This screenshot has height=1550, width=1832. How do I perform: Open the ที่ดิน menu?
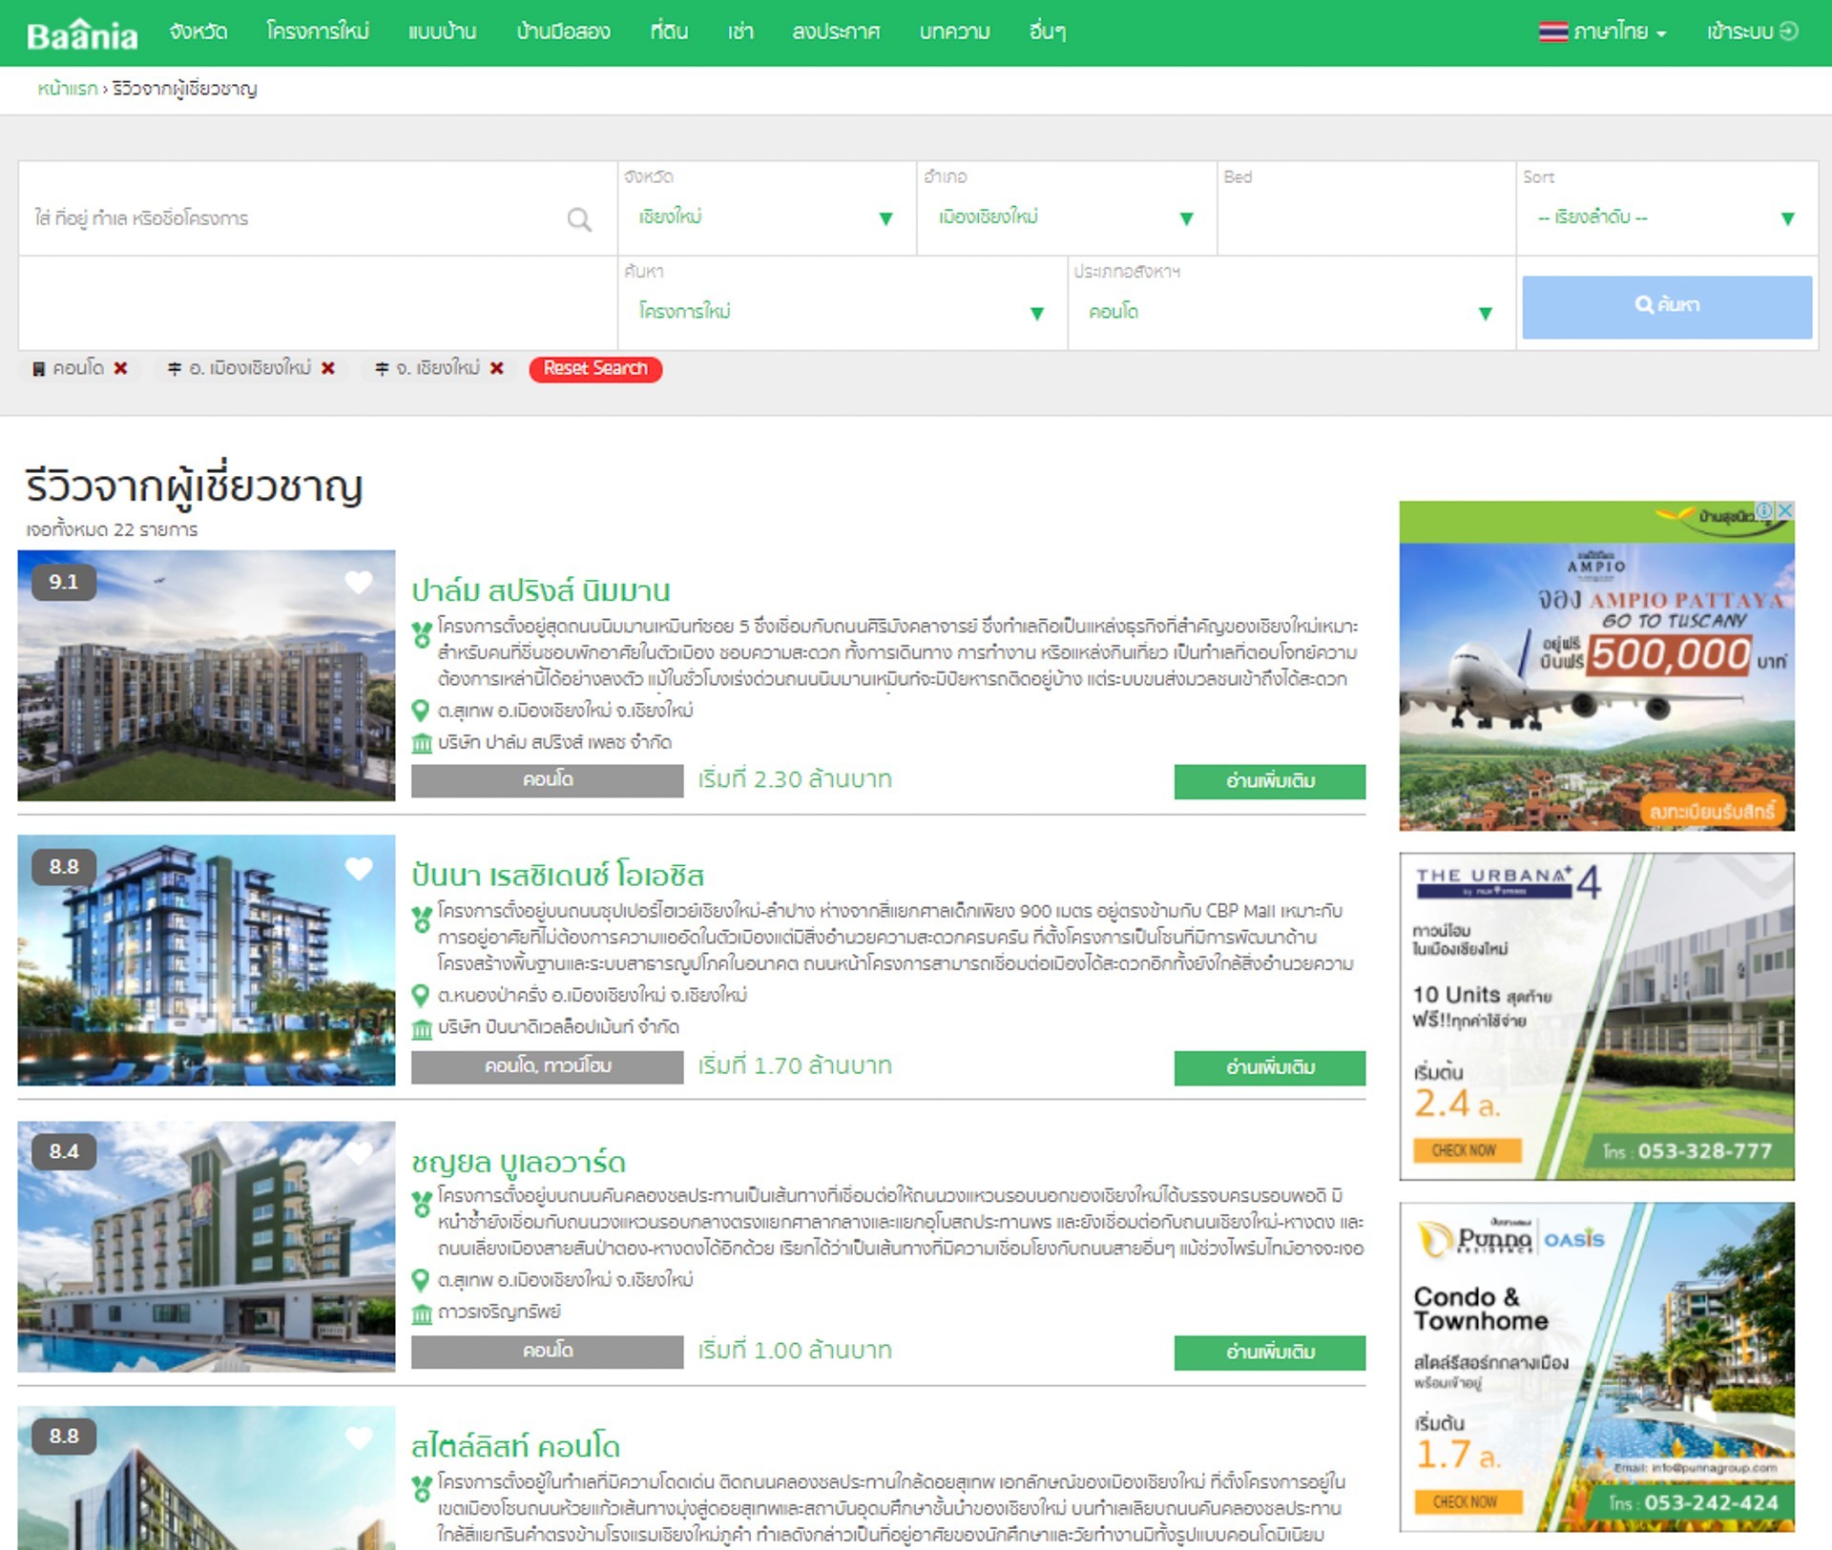coord(669,31)
